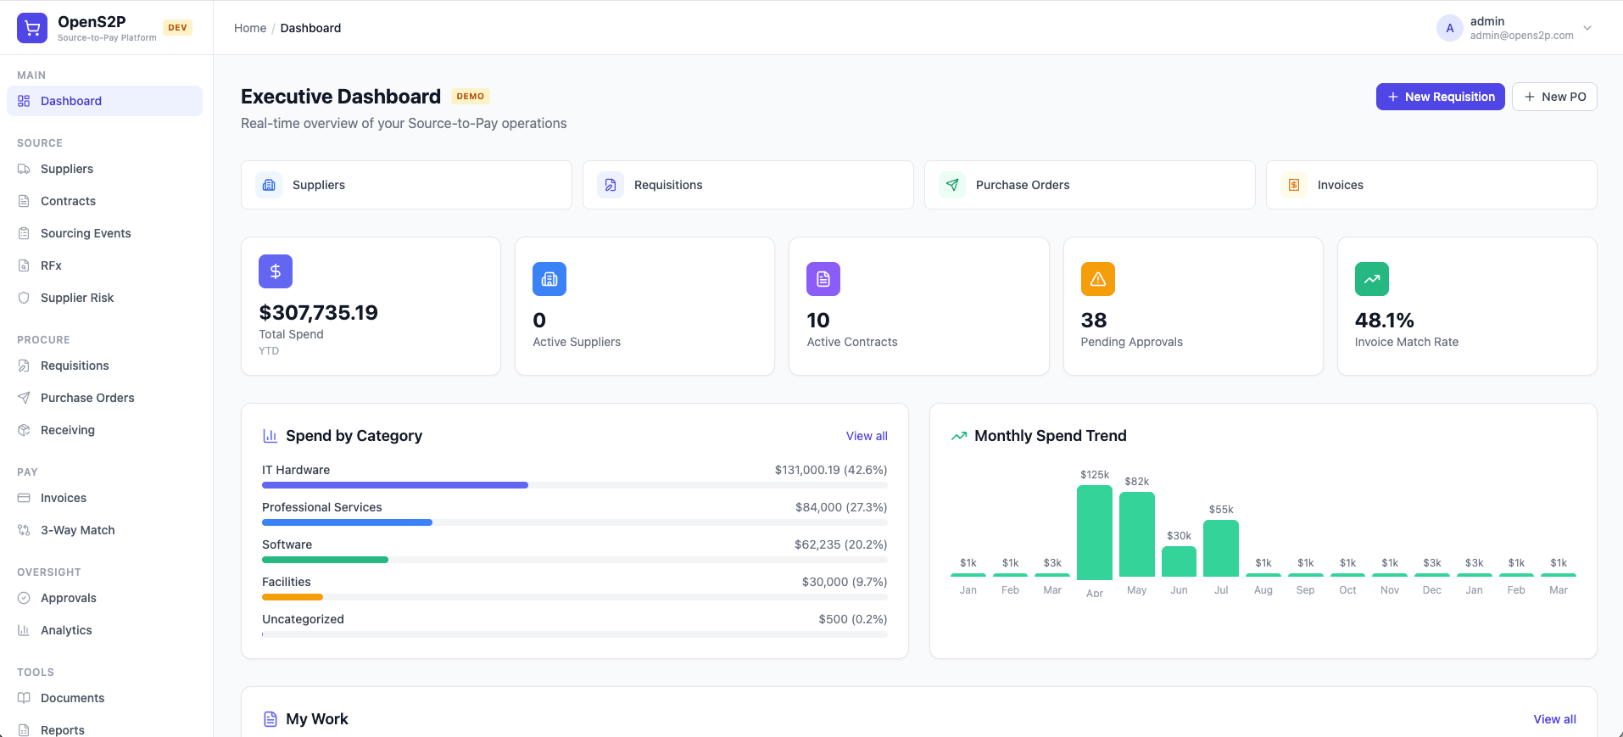Screen dimensions: 1623x737
Task: Click the Active Suppliers building icon
Action: (x=549, y=279)
